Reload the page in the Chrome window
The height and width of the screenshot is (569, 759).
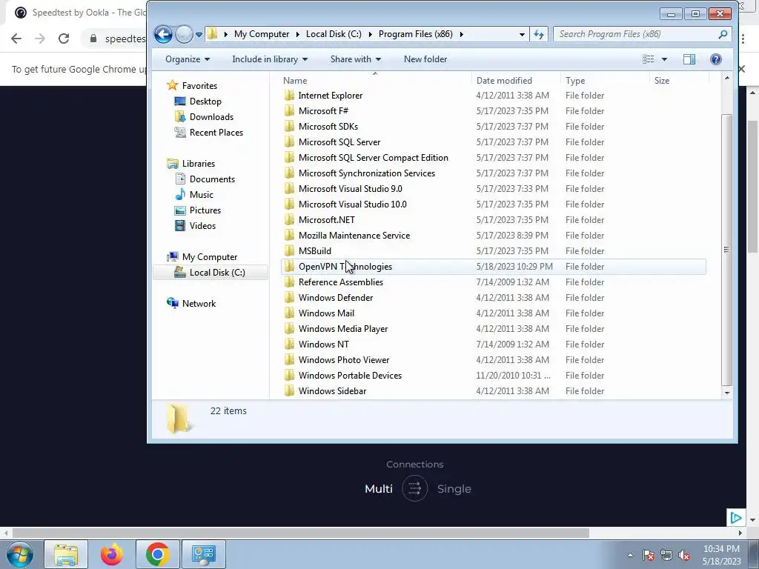click(64, 39)
